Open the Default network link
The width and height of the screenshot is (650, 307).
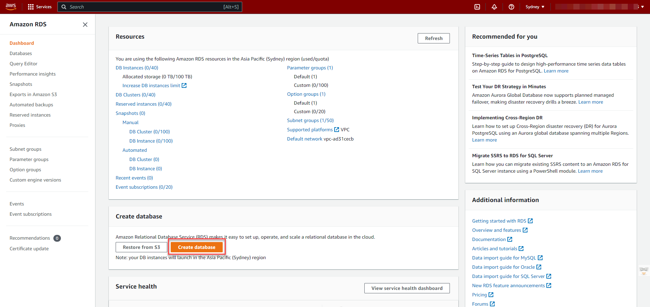tap(304, 139)
